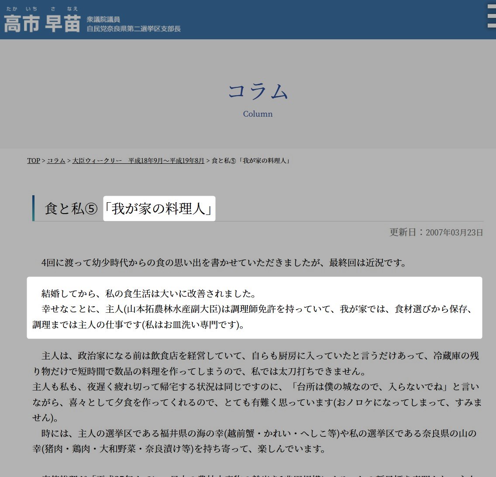This screenshot has height=477, width=496.
Task: Open 大臣ウィークリー 平成18年9月～平成19年8月 breadcrumb
Action: pyautogui.click(x=138, y=160)
